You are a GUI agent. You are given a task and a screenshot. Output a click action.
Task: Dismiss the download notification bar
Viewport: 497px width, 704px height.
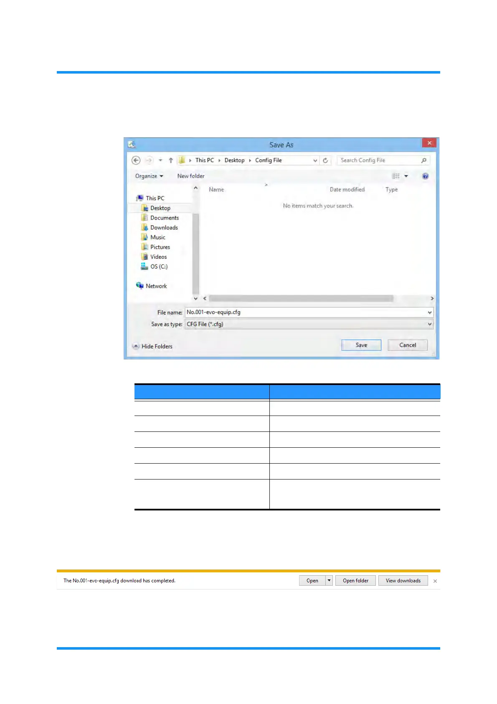click(435, 581)
